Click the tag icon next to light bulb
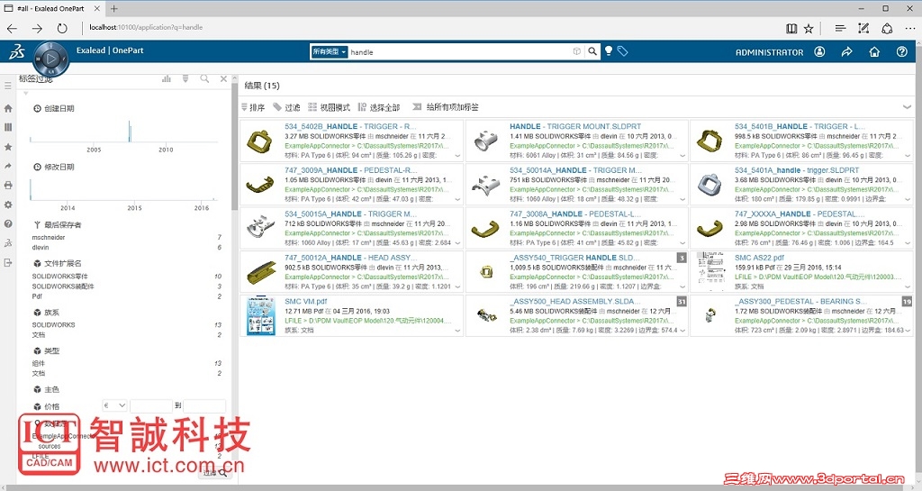This screenshot has height=491, width=922. tap(623, 51)
